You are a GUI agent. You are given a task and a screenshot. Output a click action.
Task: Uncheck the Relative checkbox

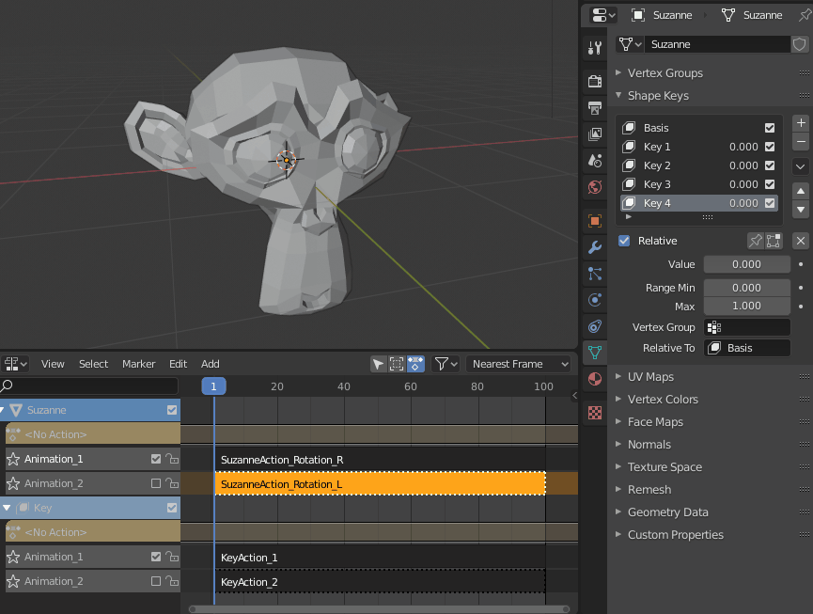624,241
